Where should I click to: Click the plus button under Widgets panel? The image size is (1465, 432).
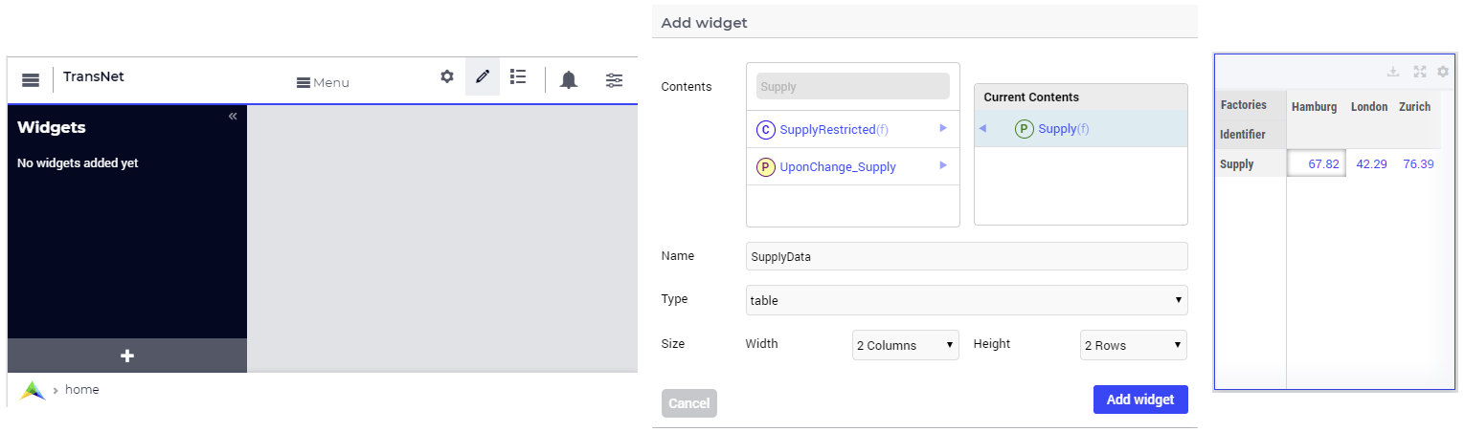tap(127, 356)
